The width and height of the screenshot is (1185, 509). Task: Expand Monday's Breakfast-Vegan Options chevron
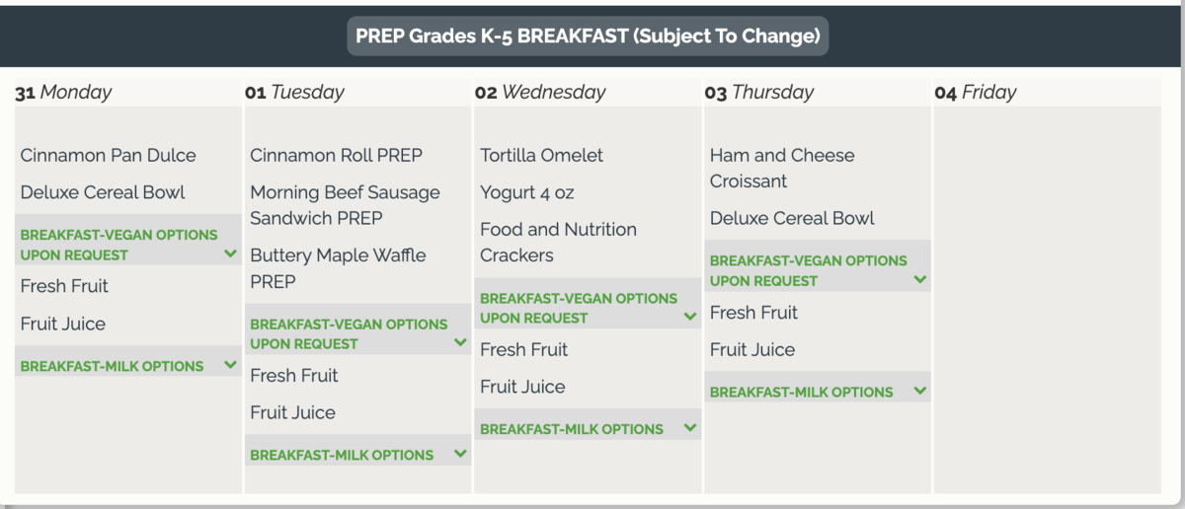(230, 254)
